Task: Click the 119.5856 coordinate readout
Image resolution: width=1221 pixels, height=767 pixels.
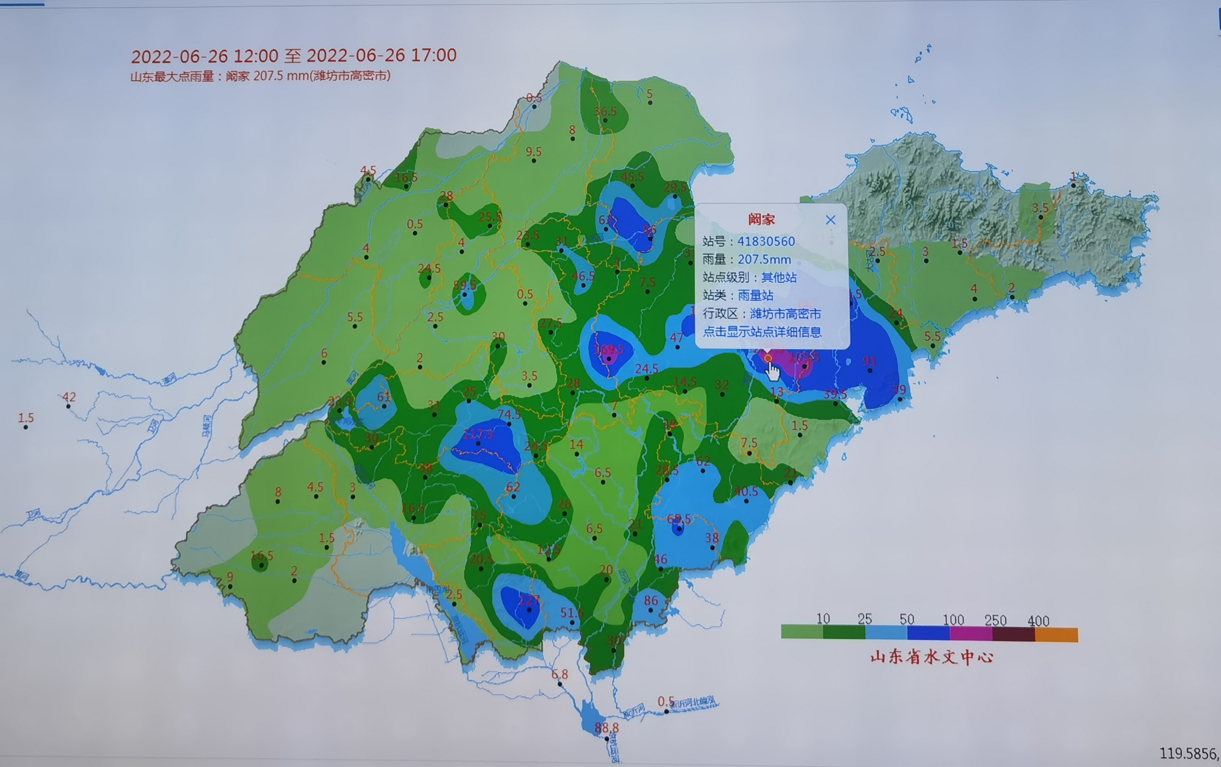Action: [x=1189, y=753]
